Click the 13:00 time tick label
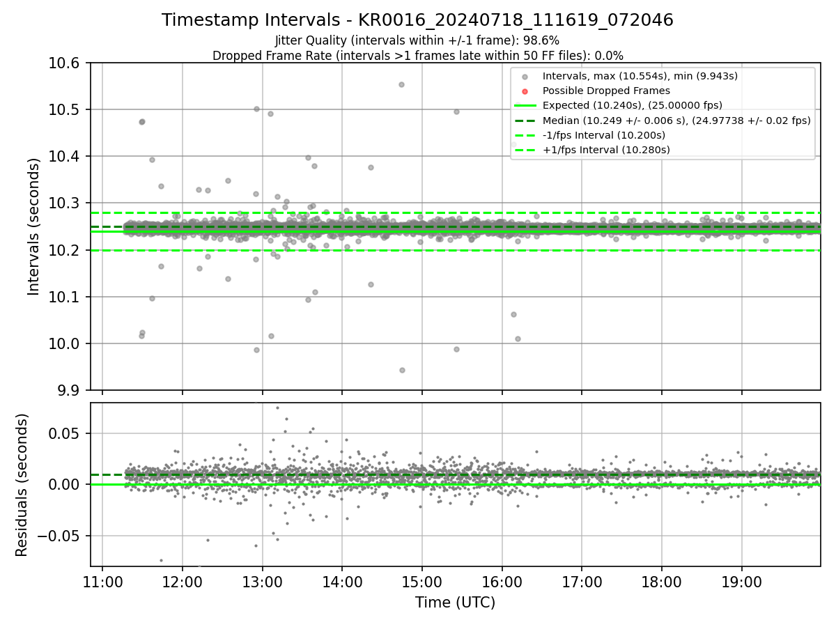This screenshot has height=627, width=836. pos(262,580)
